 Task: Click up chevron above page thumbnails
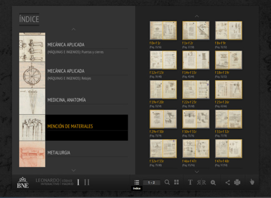[x=197, y=16]
